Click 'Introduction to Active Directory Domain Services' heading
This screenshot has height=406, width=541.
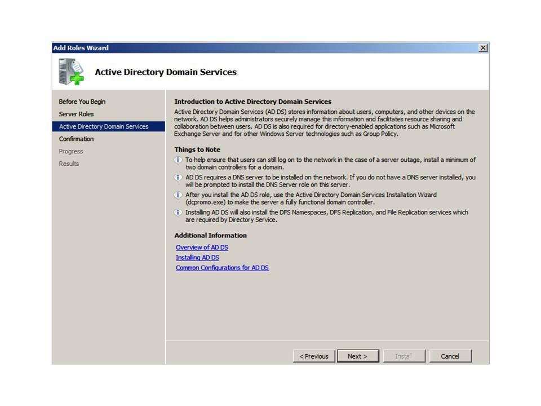[252, 101]
